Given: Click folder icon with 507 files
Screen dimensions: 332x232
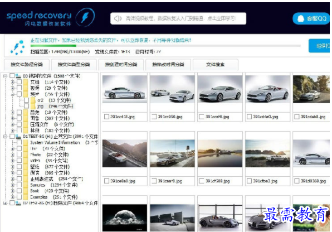Looking at the screenshot, I should [x=26, y=118].
